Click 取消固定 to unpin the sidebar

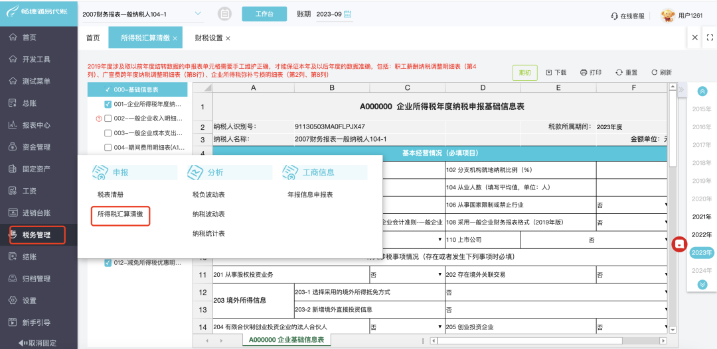click(x=38, y=342)
